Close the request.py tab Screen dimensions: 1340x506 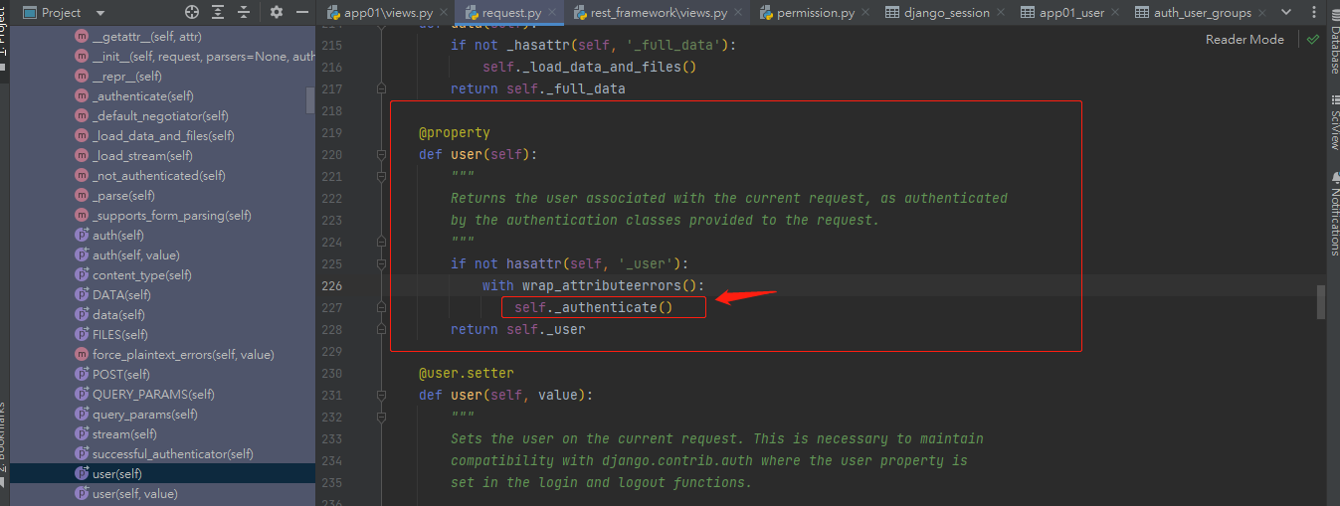552,14
